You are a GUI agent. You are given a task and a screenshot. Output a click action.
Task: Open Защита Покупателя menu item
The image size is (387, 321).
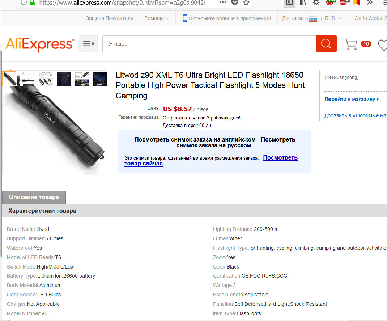[x=110, y=18]
